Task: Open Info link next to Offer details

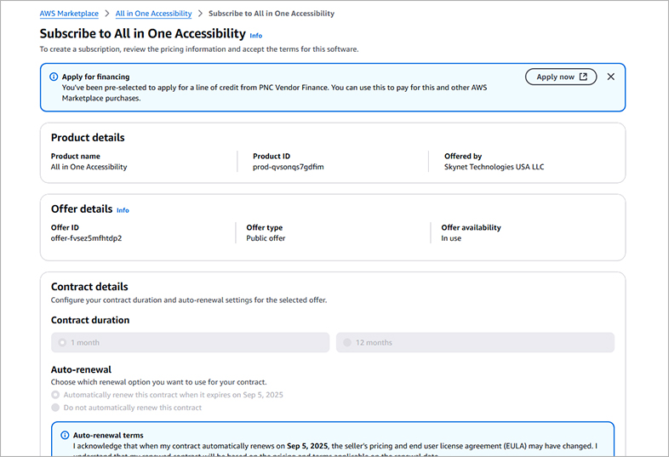Action: point(123,210)
